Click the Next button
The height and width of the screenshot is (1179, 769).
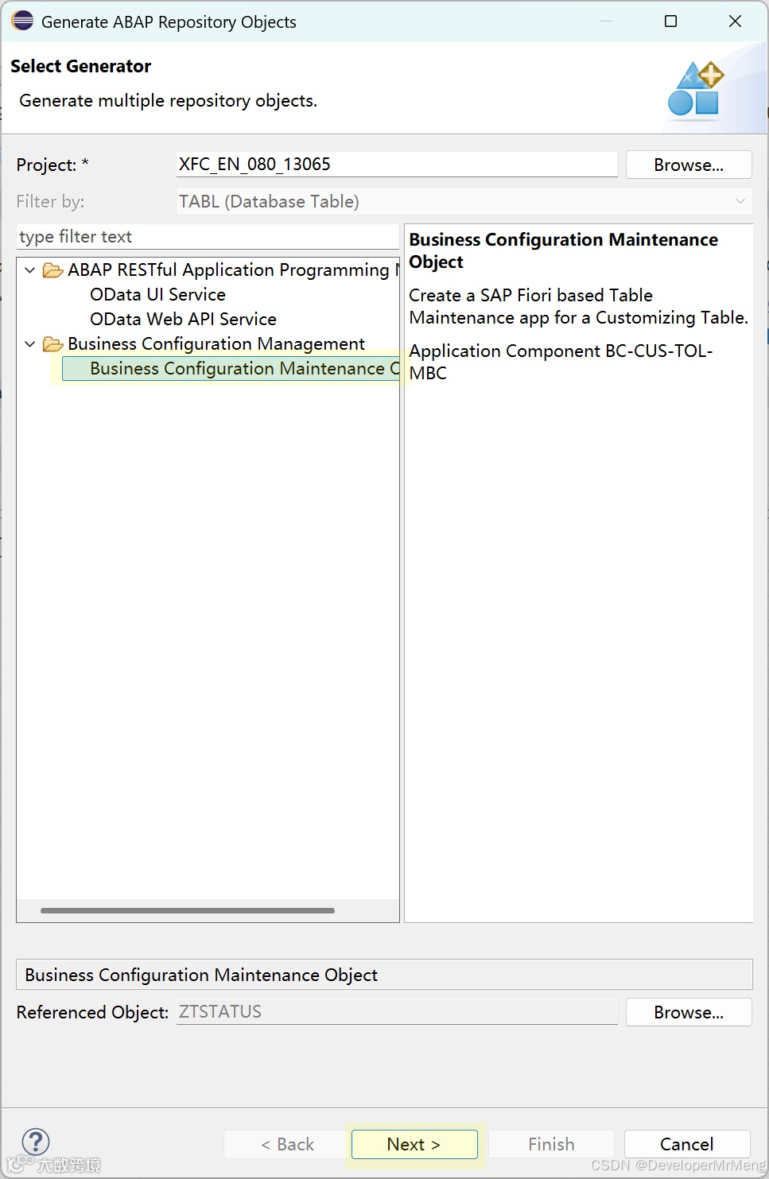pos(414,1144)
